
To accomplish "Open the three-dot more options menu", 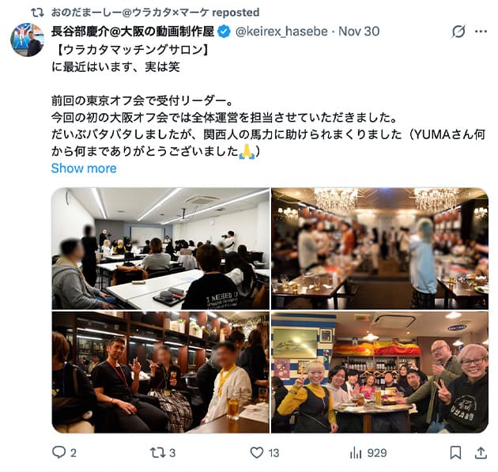I will (481, 31).
